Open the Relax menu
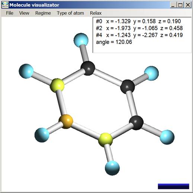 pos(96,13)
